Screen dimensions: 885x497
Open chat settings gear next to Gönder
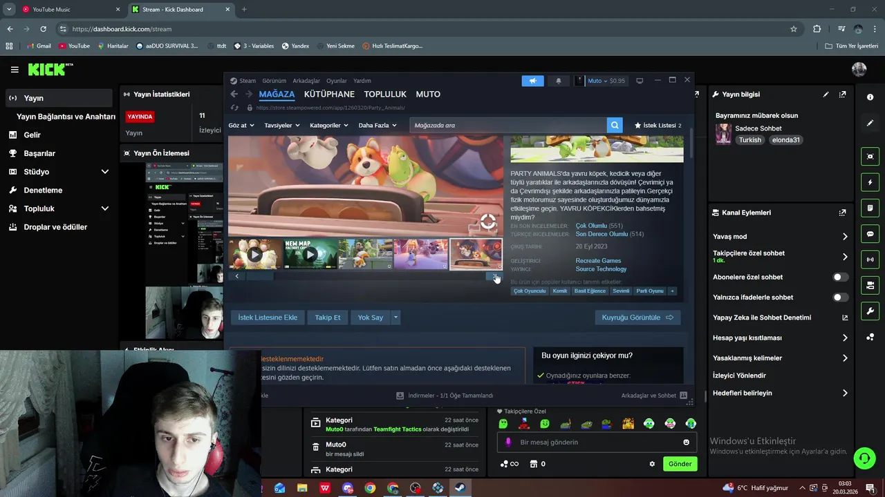click(x=652, y=464)
